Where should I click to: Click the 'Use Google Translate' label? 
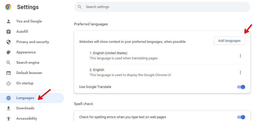(95, 87)
